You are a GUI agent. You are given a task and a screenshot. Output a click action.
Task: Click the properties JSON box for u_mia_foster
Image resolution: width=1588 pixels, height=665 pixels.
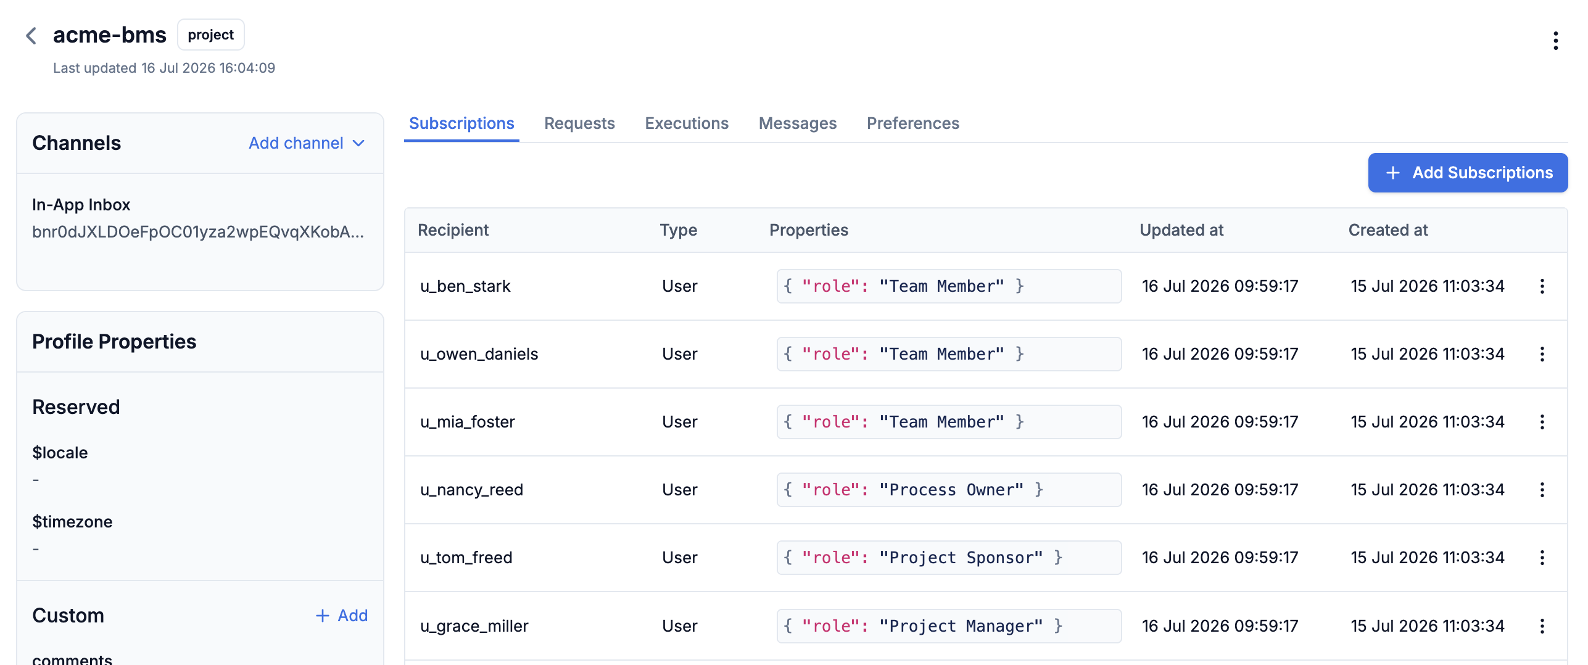click(949, 422)
